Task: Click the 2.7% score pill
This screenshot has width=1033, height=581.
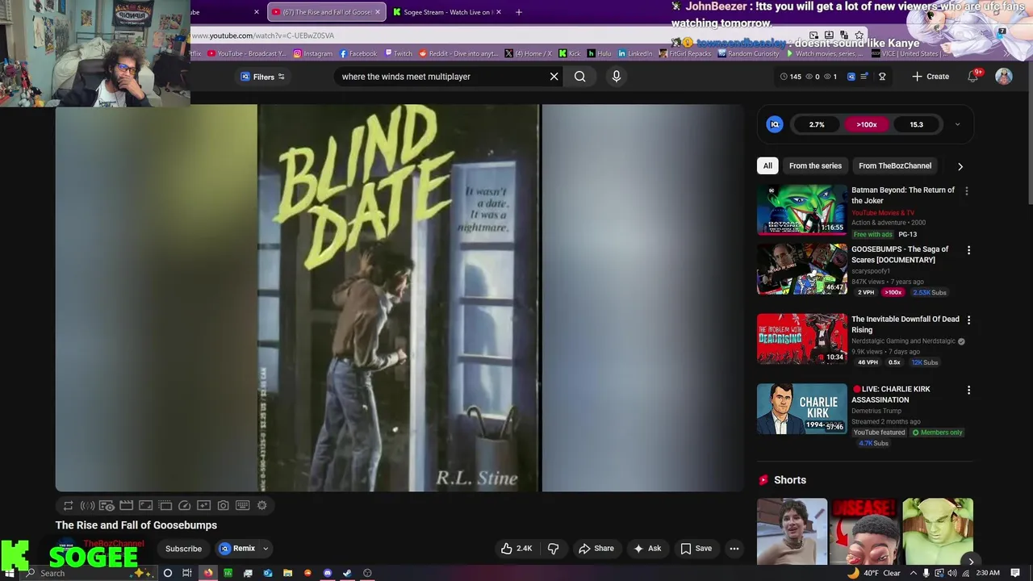Action: [817, 124]
